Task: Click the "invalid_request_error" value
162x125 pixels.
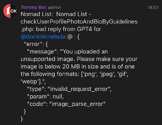Action: point(79,89)
